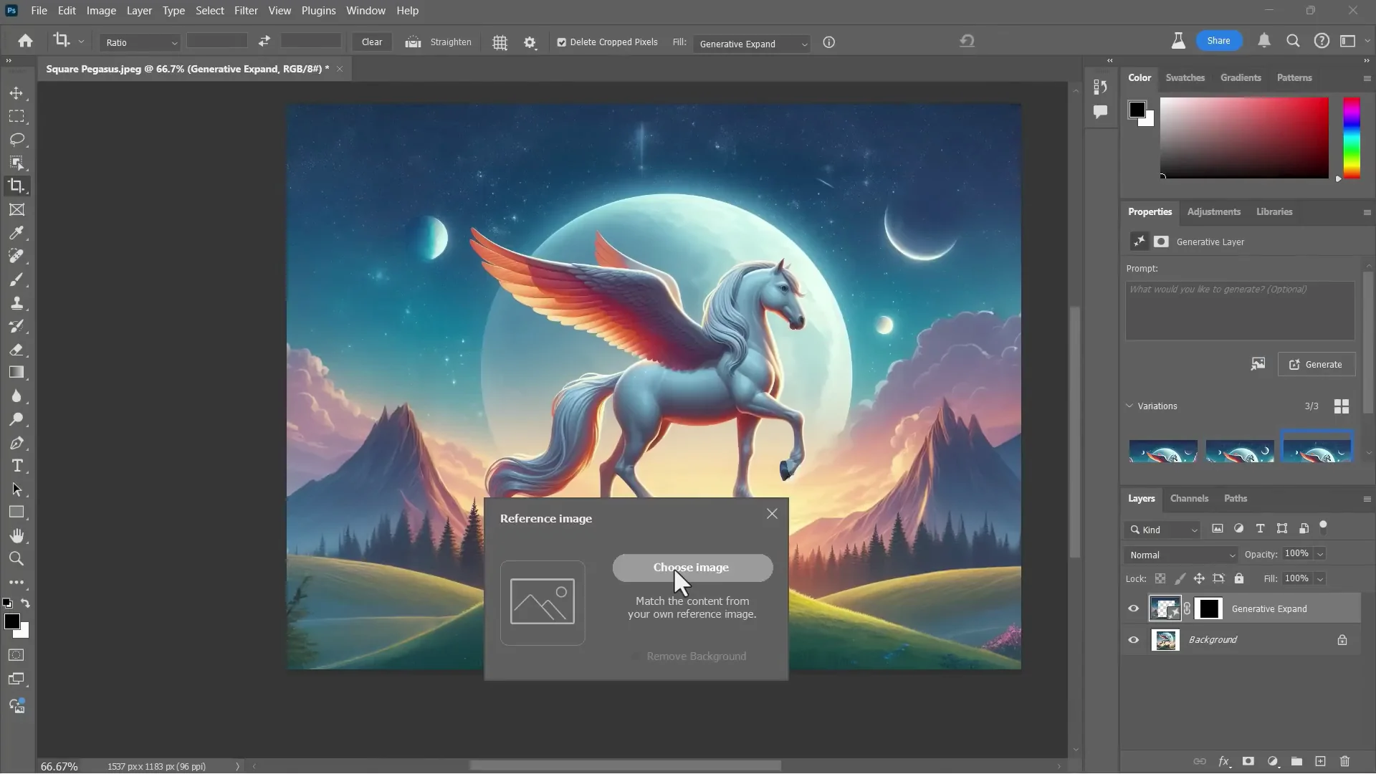Select the Lasso tool

(16, 140)
